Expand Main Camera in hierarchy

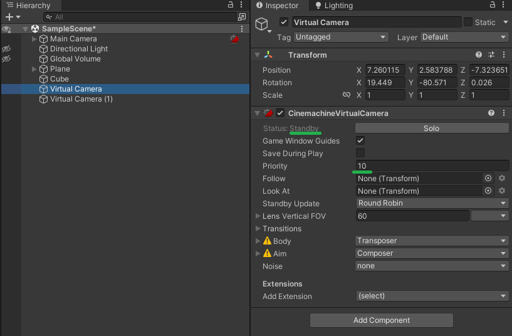click(34, 39)
